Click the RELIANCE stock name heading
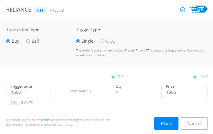213x134 pixels. tap(19, 10)
